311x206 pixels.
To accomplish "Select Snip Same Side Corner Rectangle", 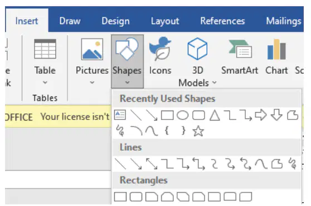I will coord(167,197).
